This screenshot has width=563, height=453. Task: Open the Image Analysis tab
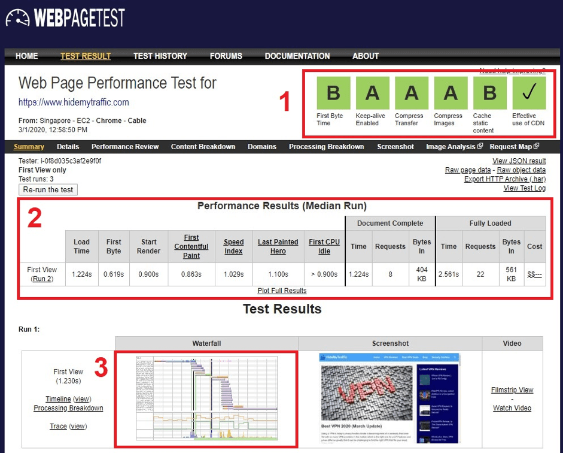point(451,147)
